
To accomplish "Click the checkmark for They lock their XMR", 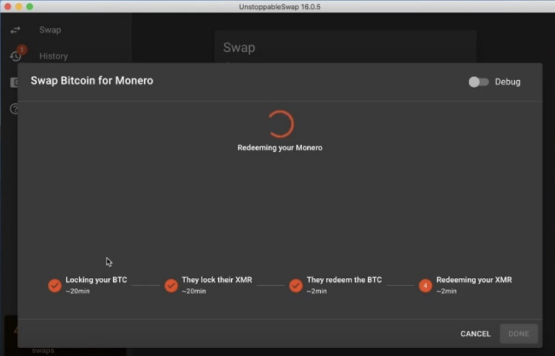I will (x=172, y=285).
